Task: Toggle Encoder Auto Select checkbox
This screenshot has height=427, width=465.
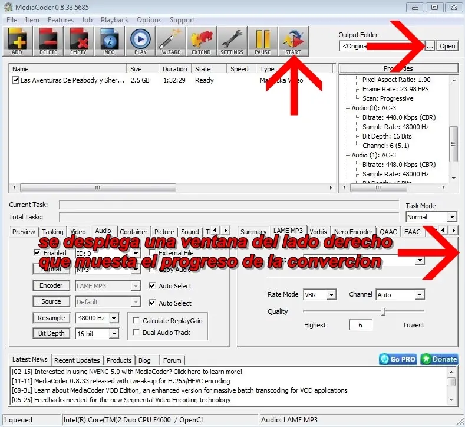Action: point(152,286)
